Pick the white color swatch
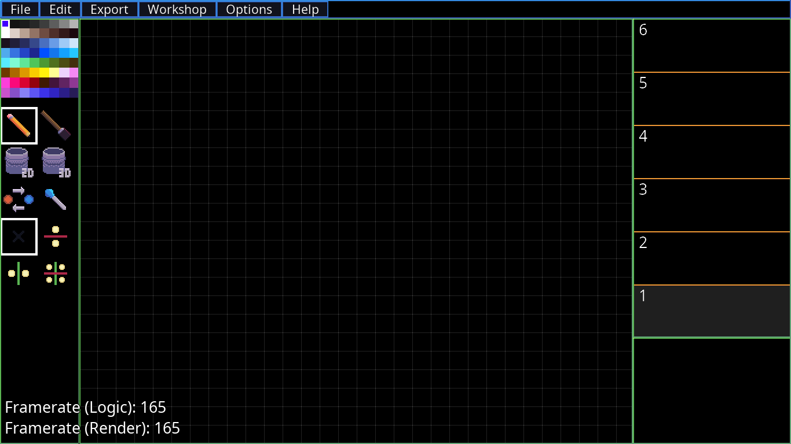 coord(5,34)
